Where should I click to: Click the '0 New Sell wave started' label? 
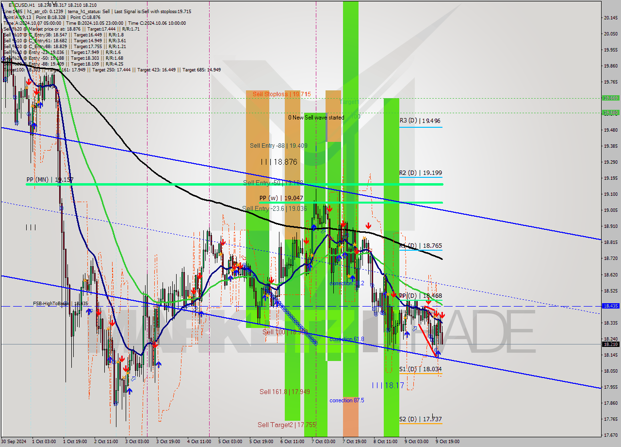[316, 117]
